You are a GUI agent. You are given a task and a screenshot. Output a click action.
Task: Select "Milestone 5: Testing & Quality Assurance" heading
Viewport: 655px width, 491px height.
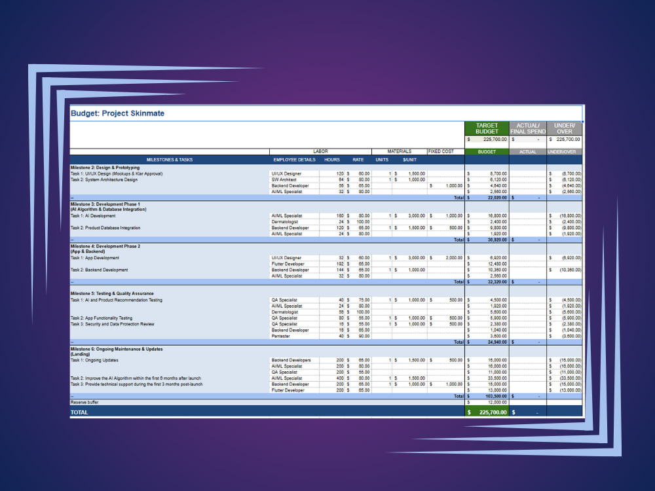(x=112, y=293)
